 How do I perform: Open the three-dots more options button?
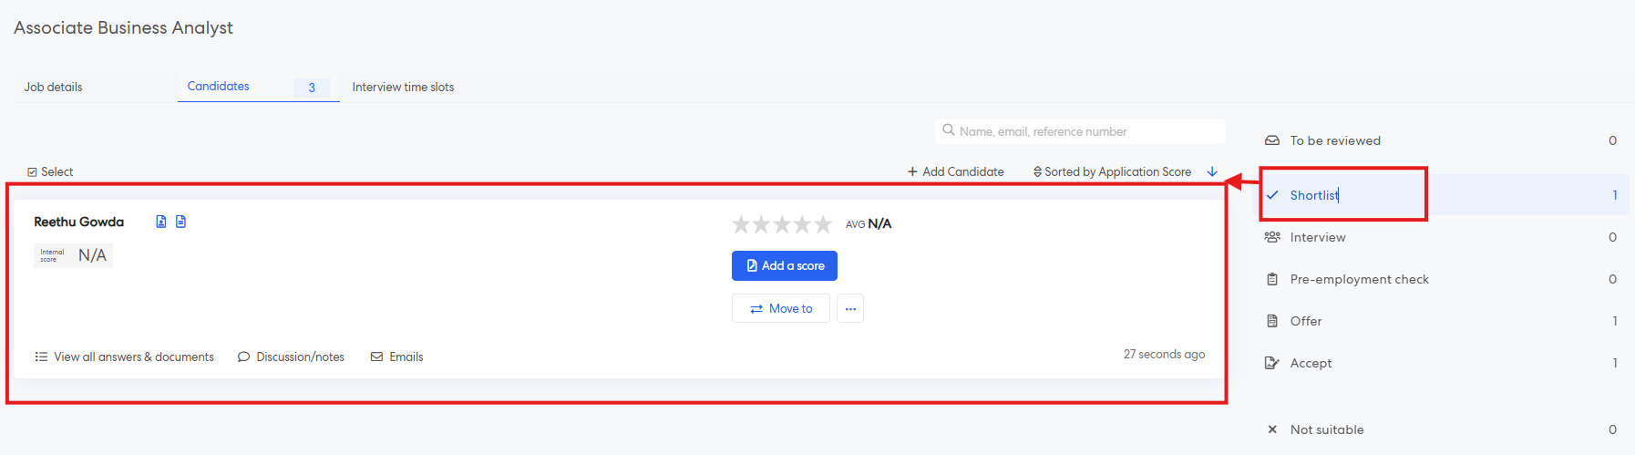(850, 308)
